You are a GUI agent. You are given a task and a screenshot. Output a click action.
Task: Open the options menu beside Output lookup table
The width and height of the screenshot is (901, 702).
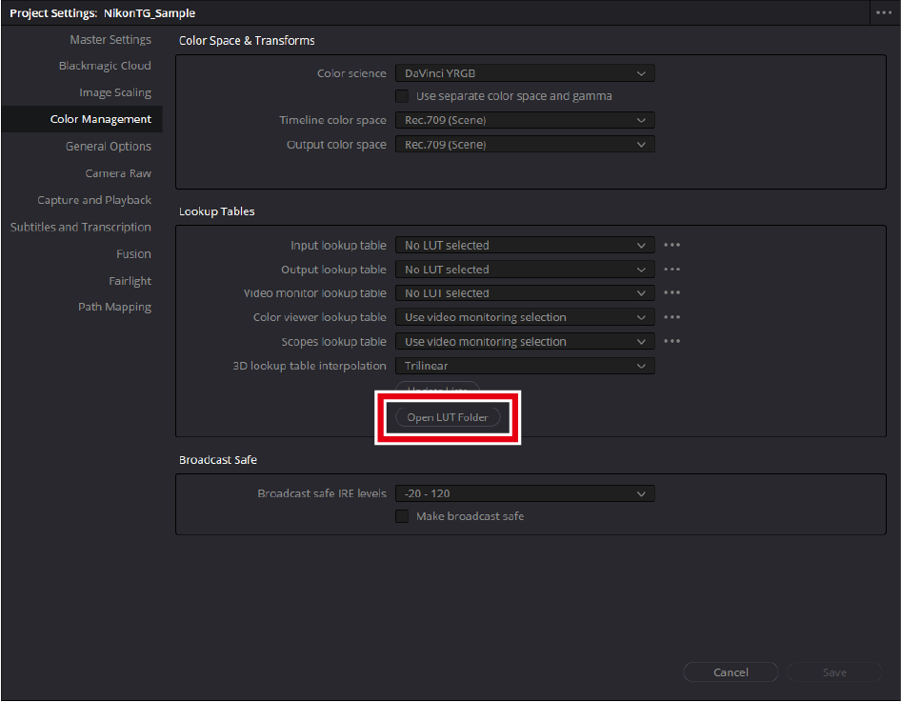pos(672,270)
